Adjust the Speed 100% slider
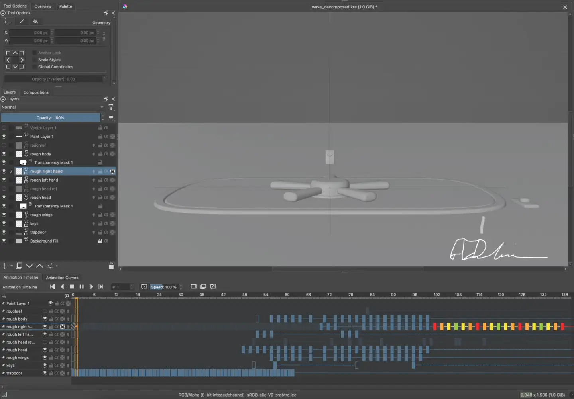This screenshot has height=399, width=574. click(x=164, y=287)
